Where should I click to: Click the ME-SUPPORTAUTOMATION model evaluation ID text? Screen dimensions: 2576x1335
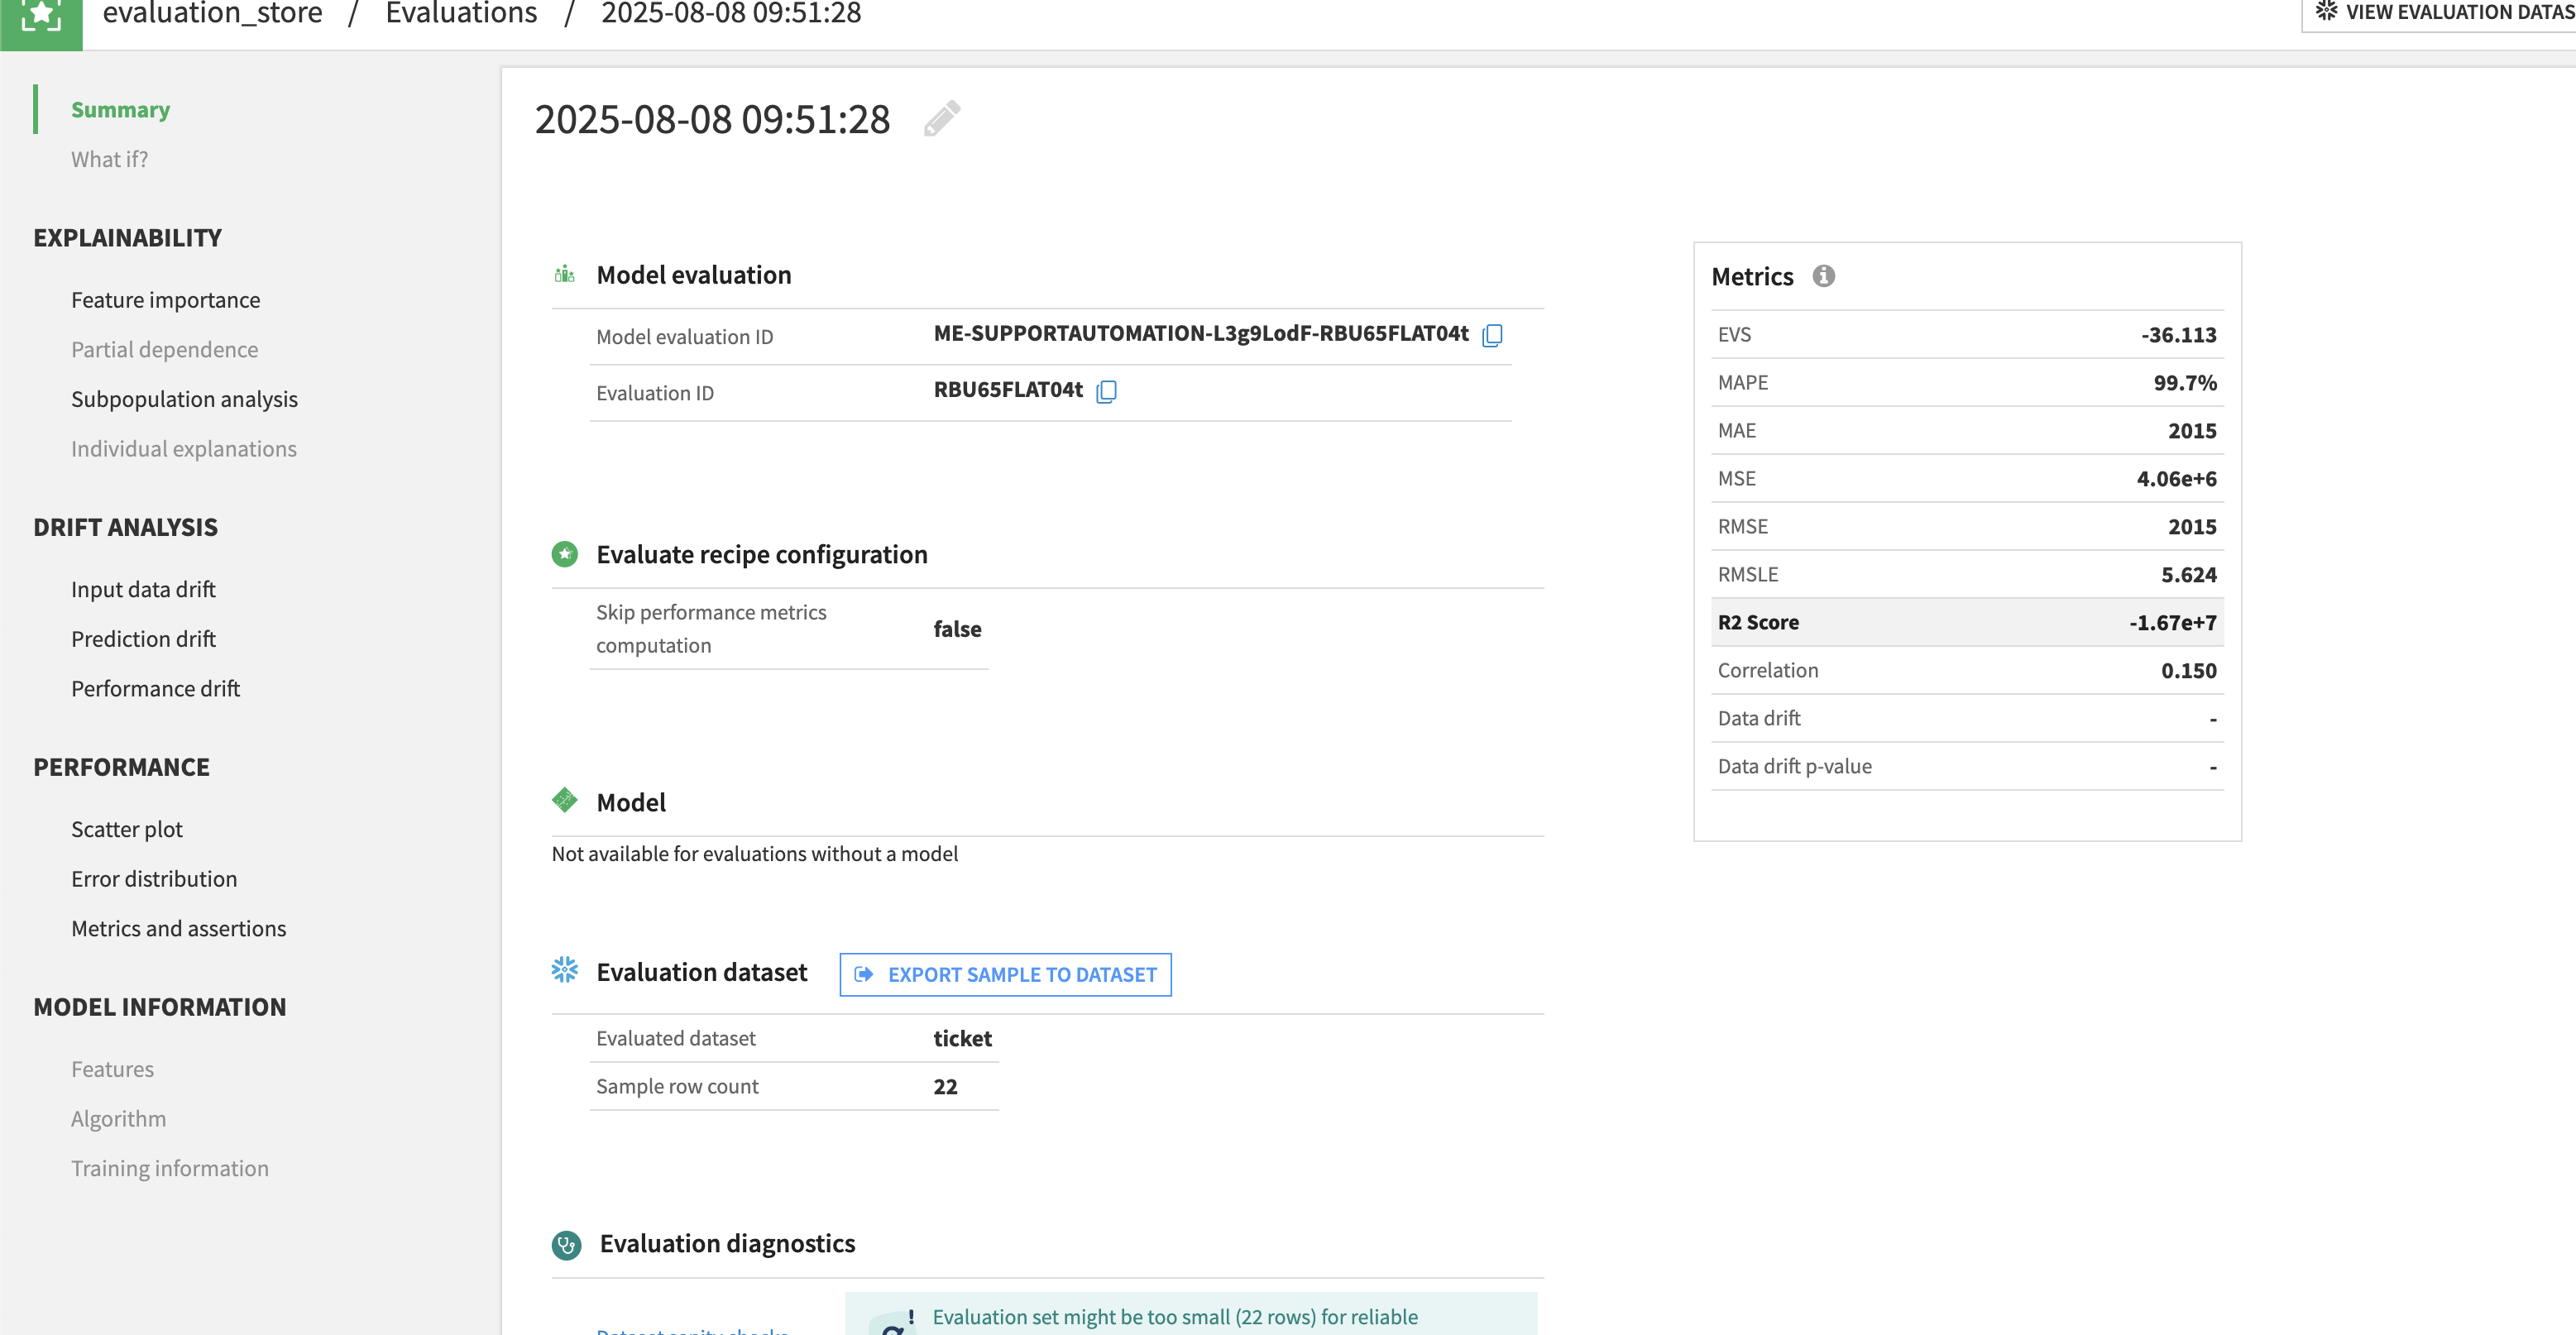tap(1201, 334)
